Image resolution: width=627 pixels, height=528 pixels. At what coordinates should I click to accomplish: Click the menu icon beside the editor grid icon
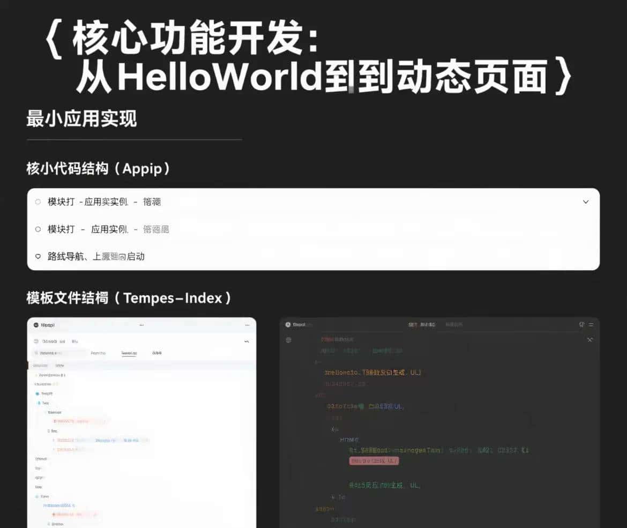pyautogui.click(x=592, y=324)
